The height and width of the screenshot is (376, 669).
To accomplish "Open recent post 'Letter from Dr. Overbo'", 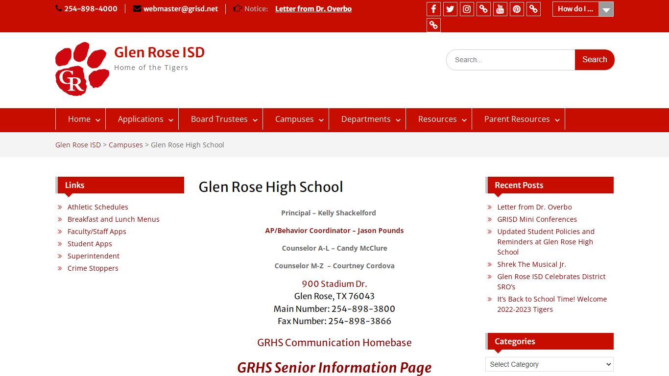I will pos(534,207).
